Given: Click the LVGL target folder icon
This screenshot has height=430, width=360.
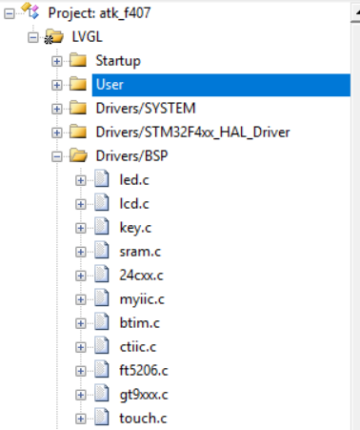Looking at the screenshot, I should (x=54, y=36).
